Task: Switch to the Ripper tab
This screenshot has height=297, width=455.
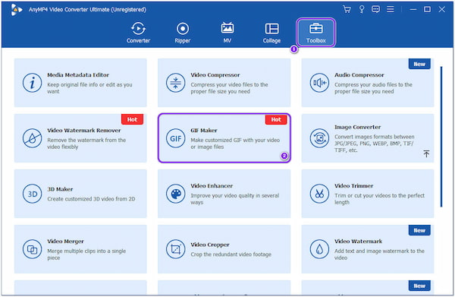Action: coord(183,33)
